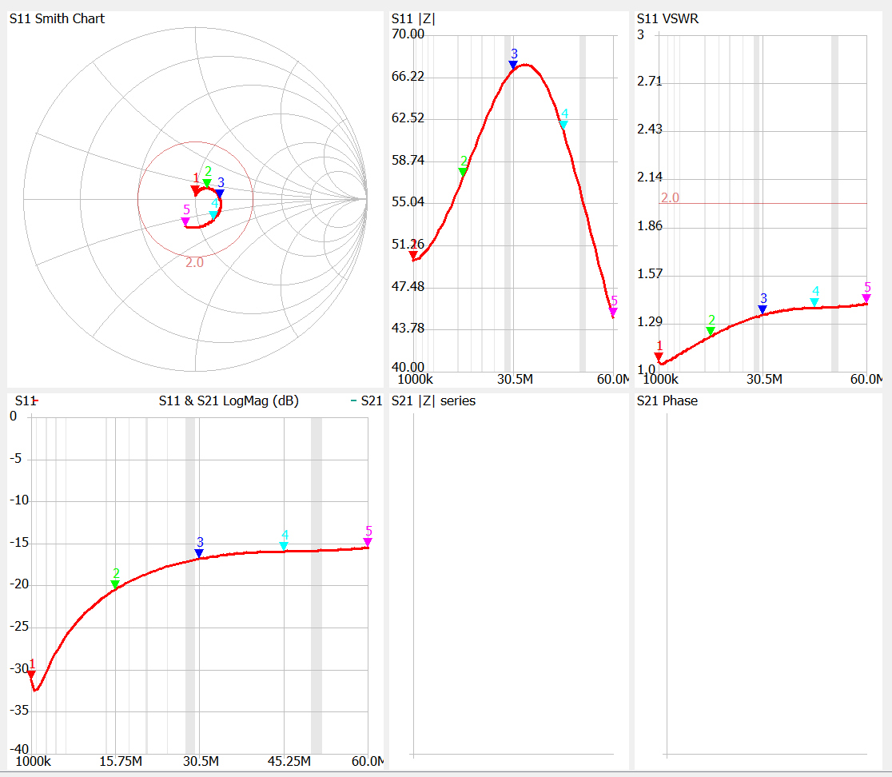Click the 2.0 threshold label in VSWR plot

(x=670, y=197)
